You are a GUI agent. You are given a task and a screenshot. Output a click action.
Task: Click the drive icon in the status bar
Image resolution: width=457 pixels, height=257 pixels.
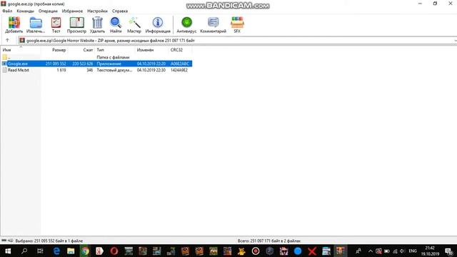(x=4, y=241)
